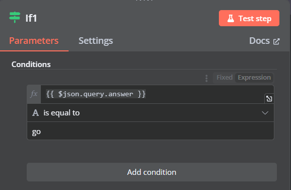Open the Docs link
Screen dimensions: 291x190
pyautogui.click(x=264, y=41)
